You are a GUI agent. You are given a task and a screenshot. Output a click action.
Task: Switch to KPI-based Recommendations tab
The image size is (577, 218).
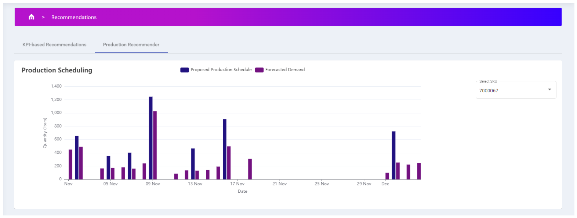coord(54,45)
